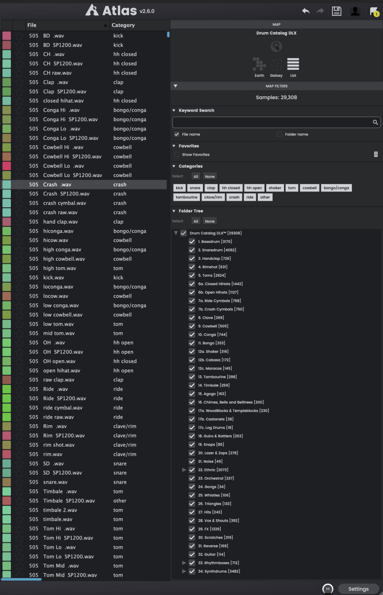This screenshot has height=595, width=383.
Task: Star the 505 kick.wav row
Action: (19, 278)
